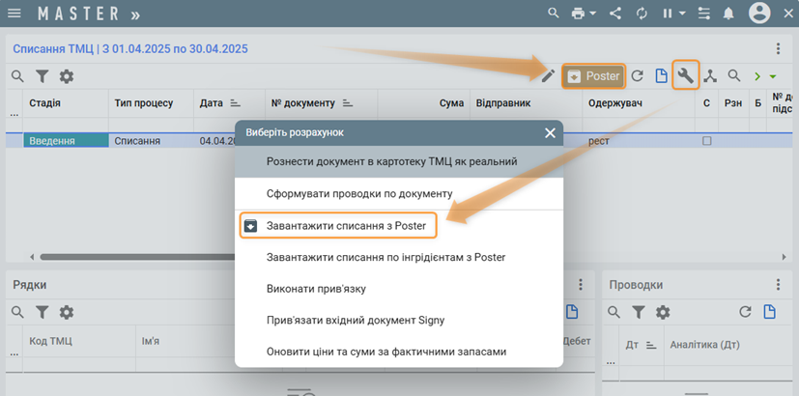Click the filter icon in Проводки panel
The height and width of the screenshot is (396, 799).
[x=638, y=312]
